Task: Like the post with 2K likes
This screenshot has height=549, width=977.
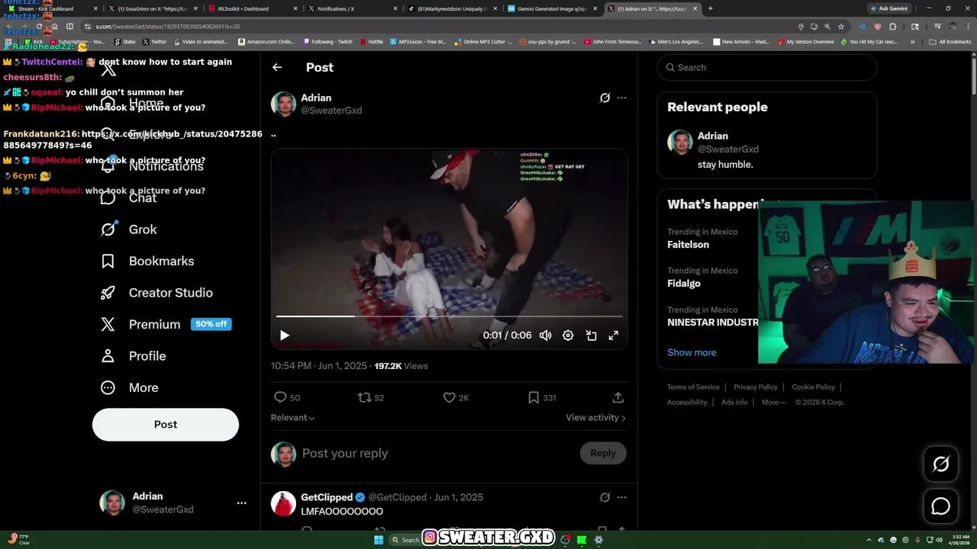Action: tap(456, 397)
